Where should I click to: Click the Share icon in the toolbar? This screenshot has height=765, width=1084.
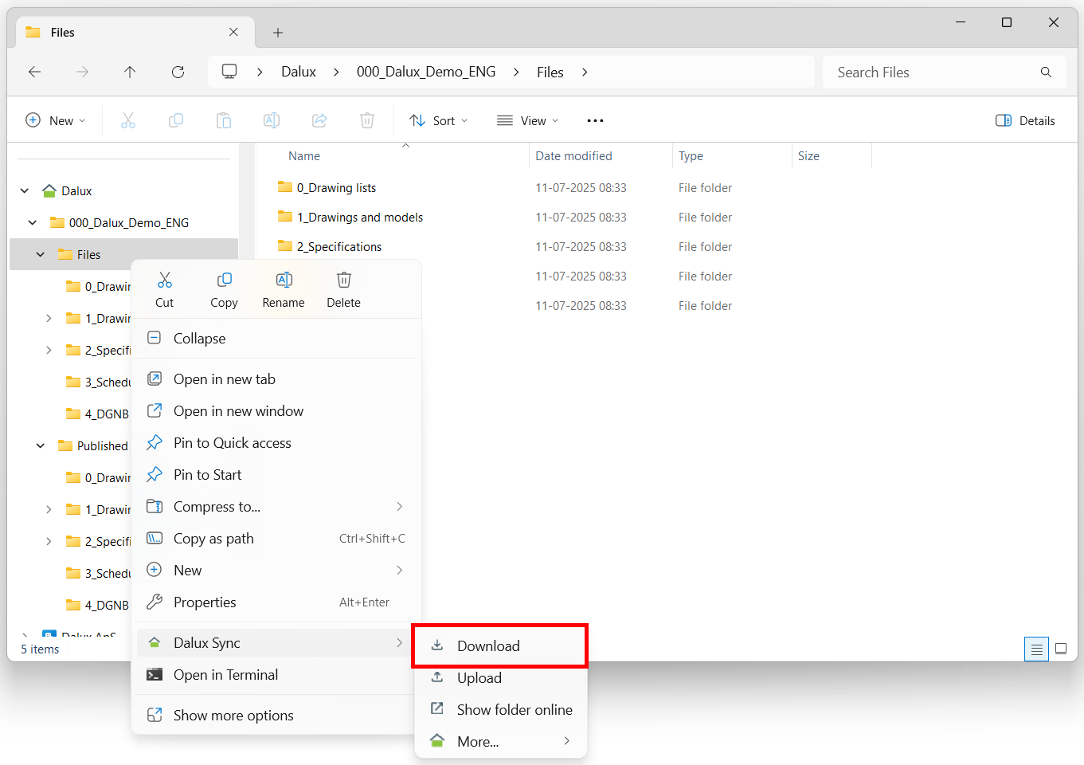(x=319, y=120)
